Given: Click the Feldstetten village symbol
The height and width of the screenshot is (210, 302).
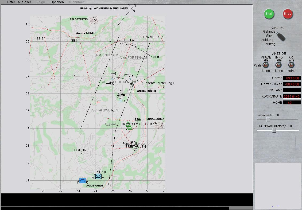Looking at the screenshot, I should tap(94, 20).
